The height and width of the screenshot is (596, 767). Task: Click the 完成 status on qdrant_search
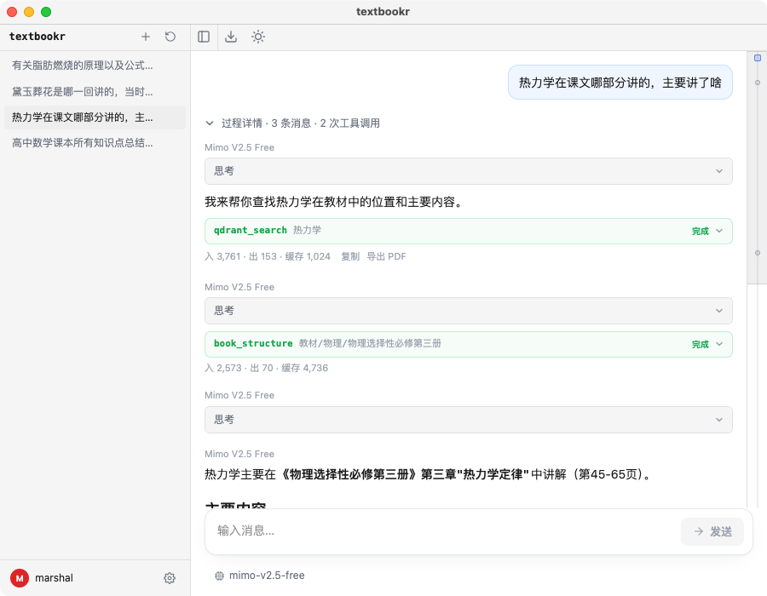coord(700,231)
